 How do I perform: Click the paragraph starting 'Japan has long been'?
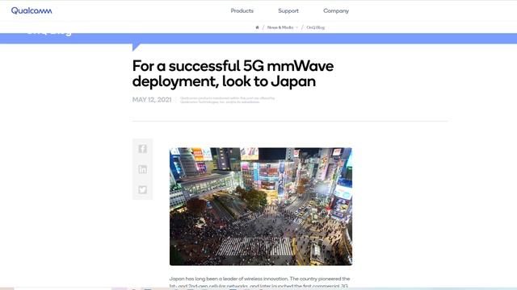(259, 282)
